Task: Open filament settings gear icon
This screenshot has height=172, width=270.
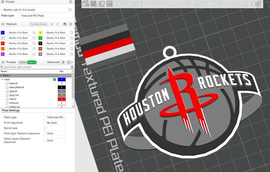Action: (71, 24)
